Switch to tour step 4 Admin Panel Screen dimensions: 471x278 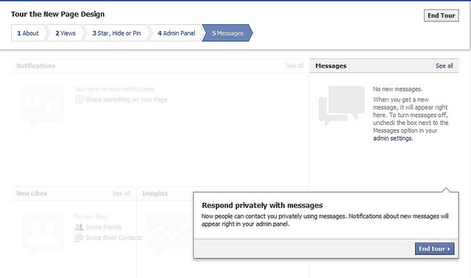177,33
